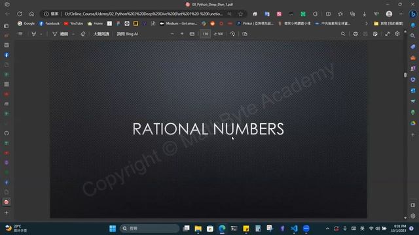Screen dimensions: 419x235
Task: Click the Ask Bing AI button
Action: tap(128, 34)
